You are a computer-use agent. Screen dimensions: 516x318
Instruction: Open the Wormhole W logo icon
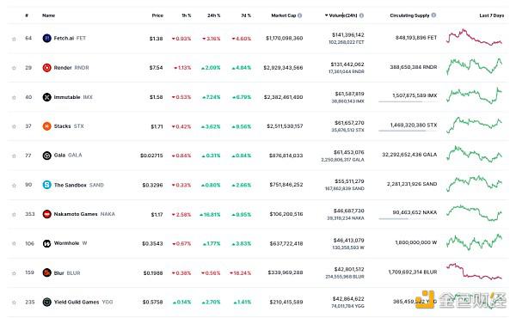(47, 243)
